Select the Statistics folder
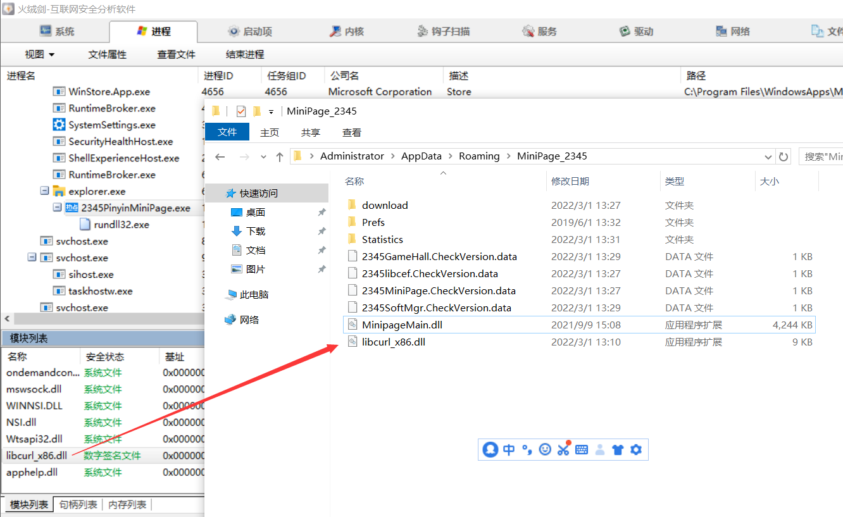 (x=382, y=239)
